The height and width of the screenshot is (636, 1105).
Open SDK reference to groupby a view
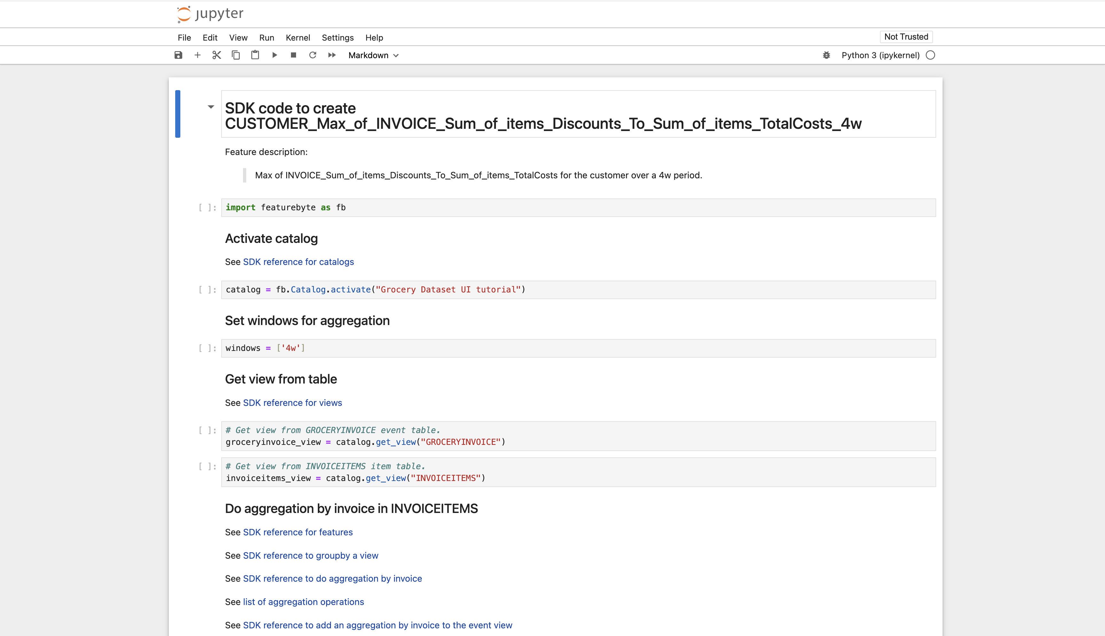pos(311,556)
